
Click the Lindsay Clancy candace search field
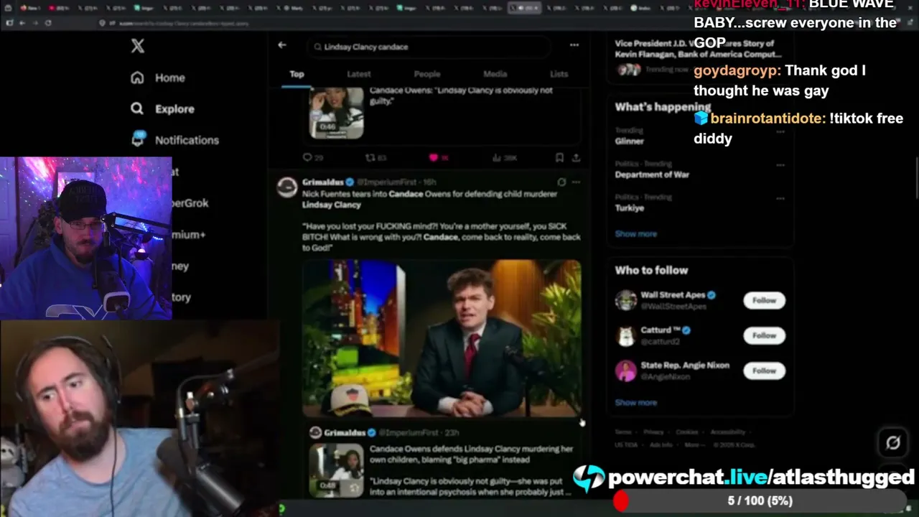429,47
